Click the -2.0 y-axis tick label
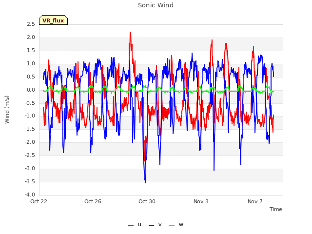 click(30, 142)
